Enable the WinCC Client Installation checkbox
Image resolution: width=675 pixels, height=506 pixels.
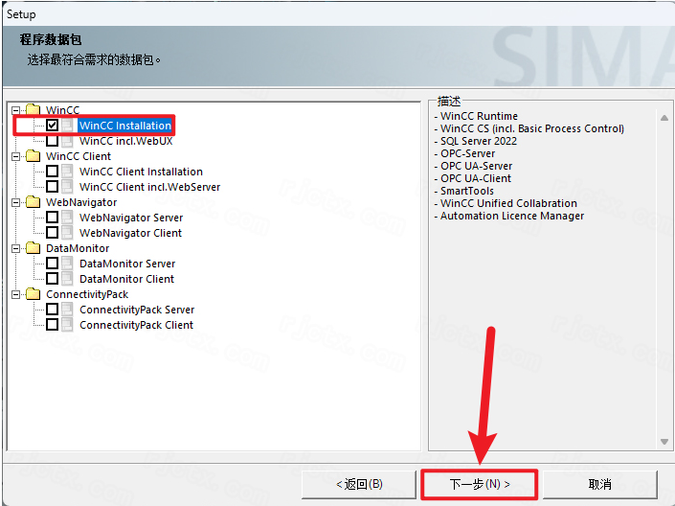click(52, 172)
